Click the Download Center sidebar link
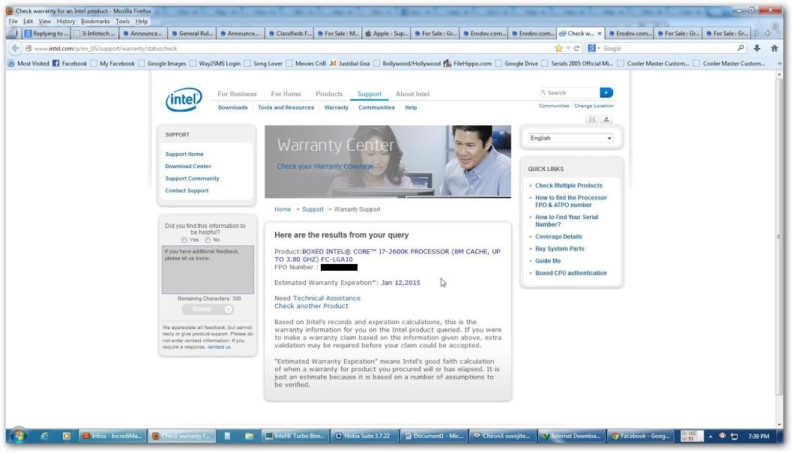The height and width of the screenshot is (453, 793). (188, 166)
